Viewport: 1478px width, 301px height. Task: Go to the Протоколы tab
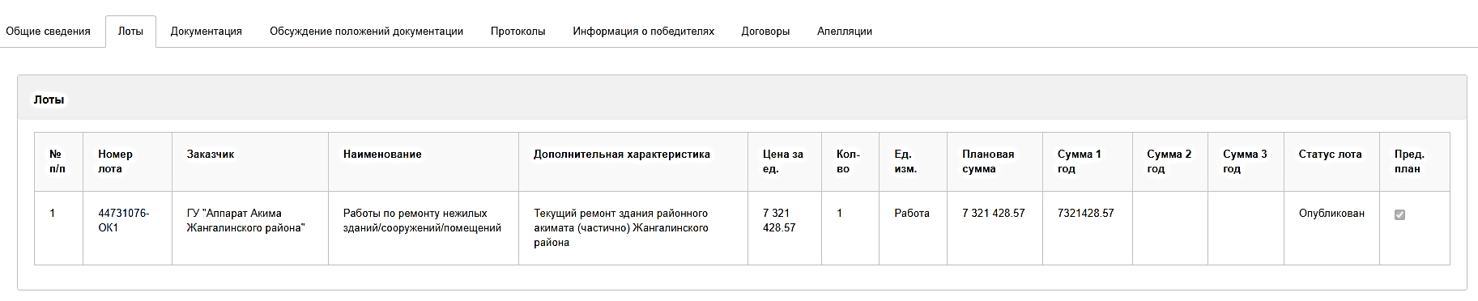click(518, 32)
